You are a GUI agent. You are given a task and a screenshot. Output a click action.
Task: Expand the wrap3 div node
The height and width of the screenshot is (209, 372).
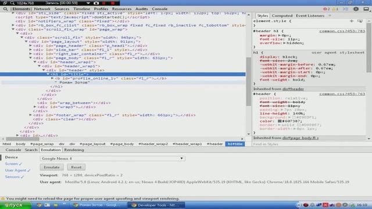35,107
